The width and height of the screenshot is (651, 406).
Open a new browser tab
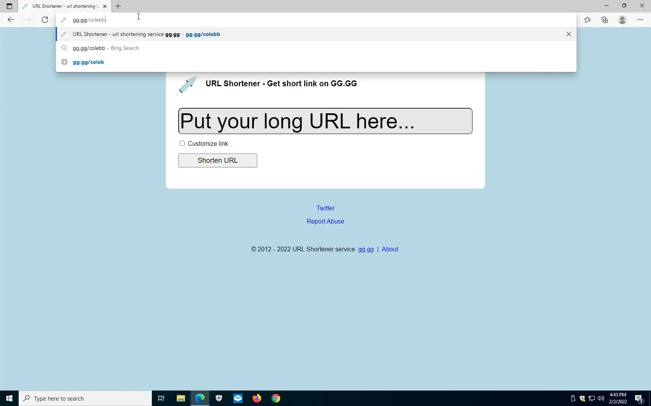click(x=118, y=6)
